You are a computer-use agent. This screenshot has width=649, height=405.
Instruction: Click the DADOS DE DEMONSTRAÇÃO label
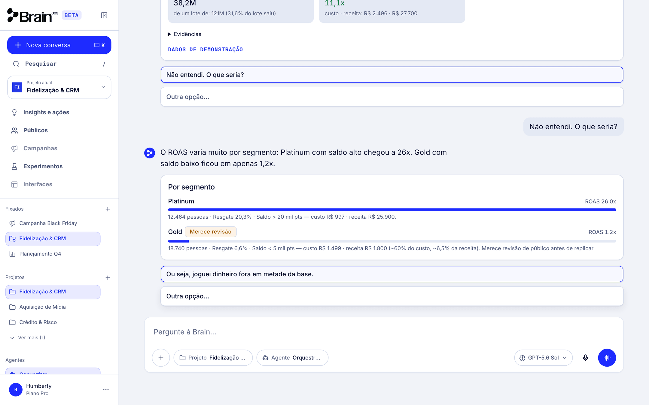click(x=205, y=49)
